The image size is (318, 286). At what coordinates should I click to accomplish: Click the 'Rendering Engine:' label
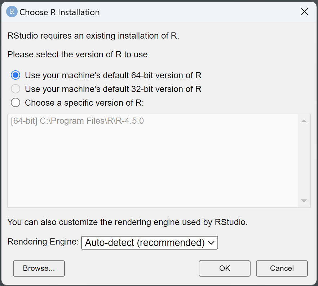[x=43, y=242]
